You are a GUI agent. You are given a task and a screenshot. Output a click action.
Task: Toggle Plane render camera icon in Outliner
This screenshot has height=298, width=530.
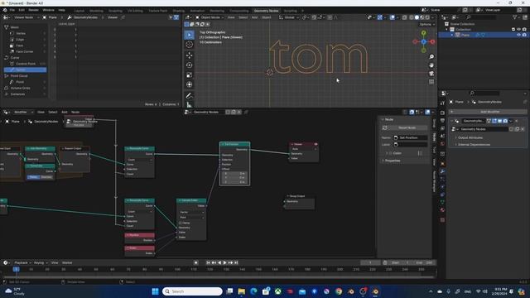tap(524, 35)
